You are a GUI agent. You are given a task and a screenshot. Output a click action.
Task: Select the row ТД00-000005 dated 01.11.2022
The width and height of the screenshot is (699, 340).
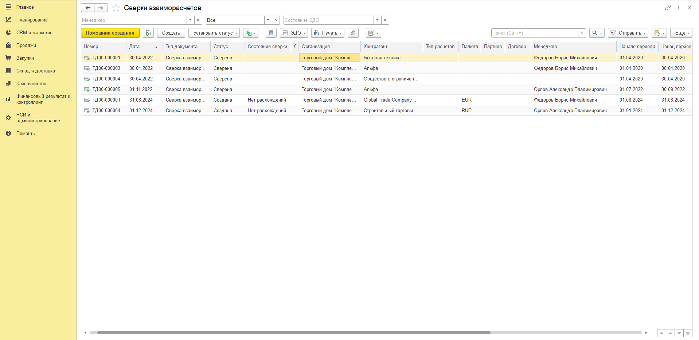click(x=386, y=89)
